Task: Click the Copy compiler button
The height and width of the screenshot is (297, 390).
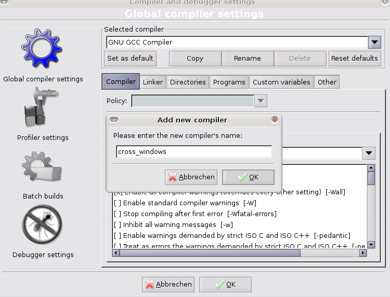Action: click(195, 59)
